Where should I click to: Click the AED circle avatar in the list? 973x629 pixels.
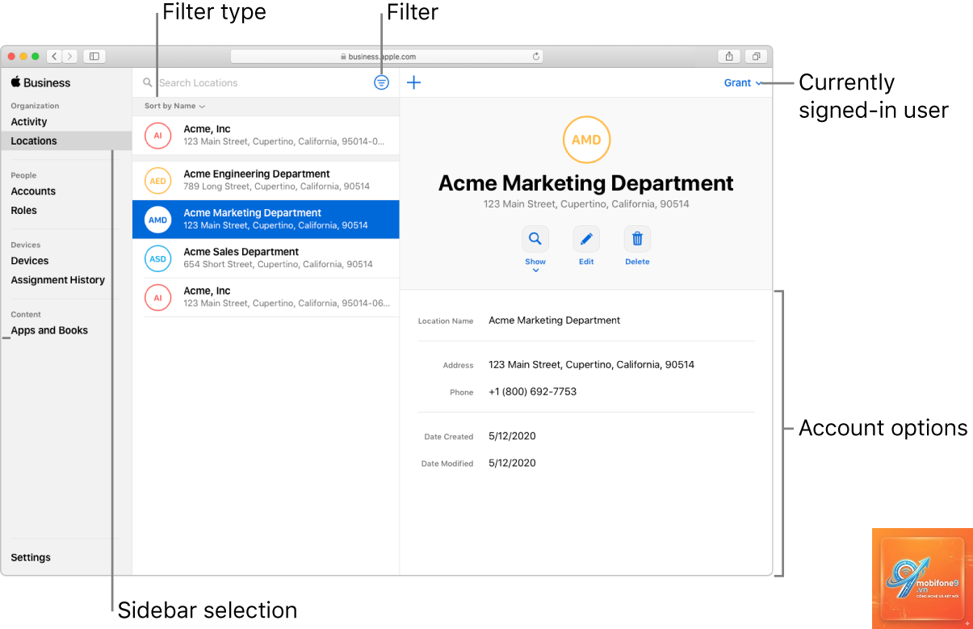(157, 181)
